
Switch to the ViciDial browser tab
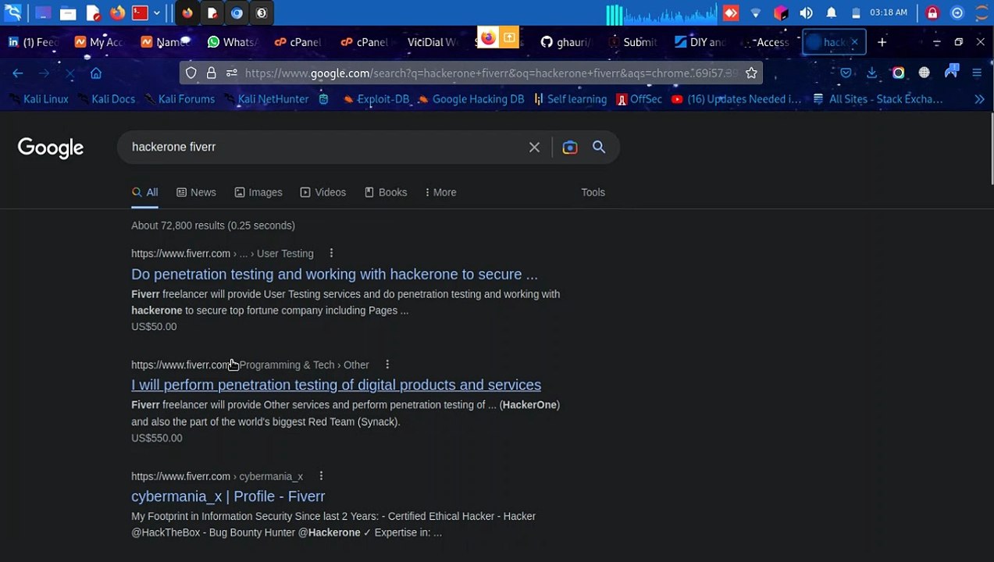coord(432,42)
